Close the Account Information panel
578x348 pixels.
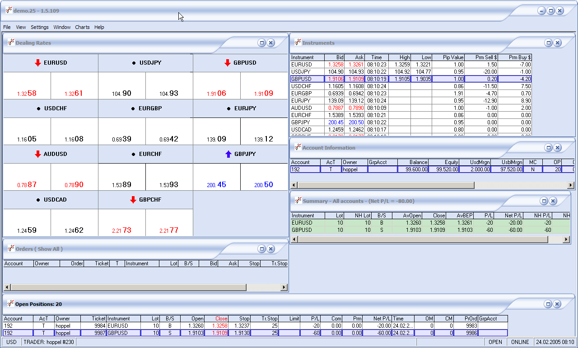[557, 147]
